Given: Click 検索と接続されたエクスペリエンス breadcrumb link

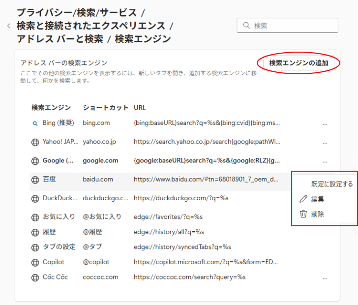Looking at the screenshot, I should click(x=91, y=26).
